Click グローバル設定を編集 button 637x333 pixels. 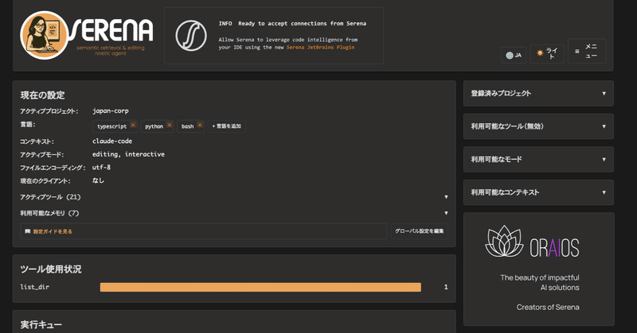point(420,231)
